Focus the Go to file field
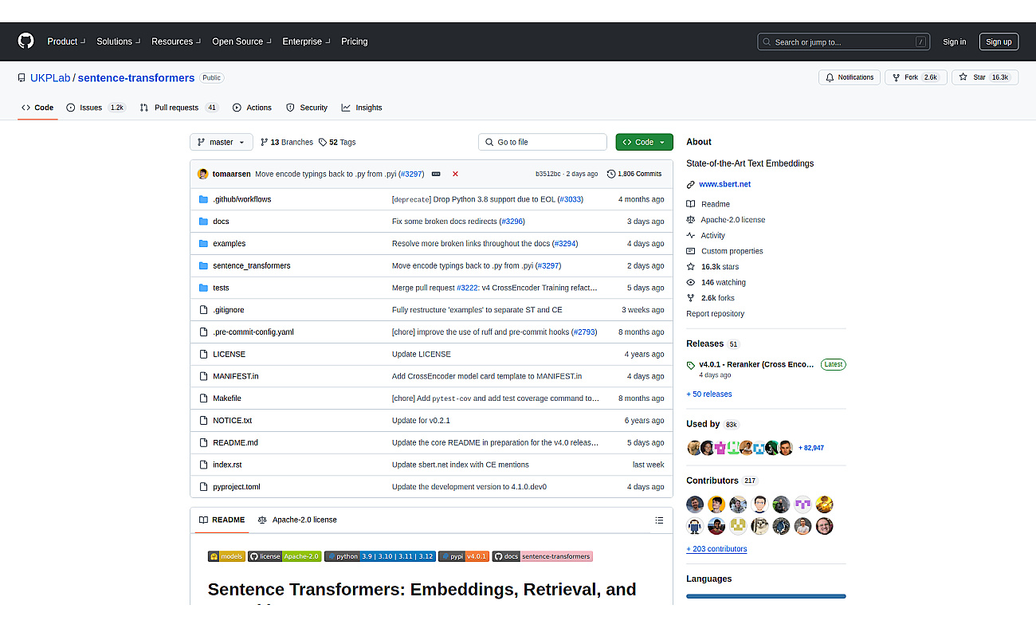The image size is (1036, 628). (x=543, y=142)
